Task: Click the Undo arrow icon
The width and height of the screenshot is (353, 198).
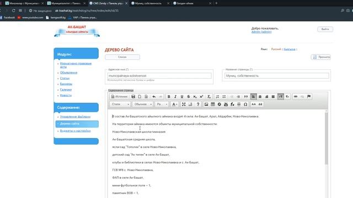Action: tap(154, 97)
